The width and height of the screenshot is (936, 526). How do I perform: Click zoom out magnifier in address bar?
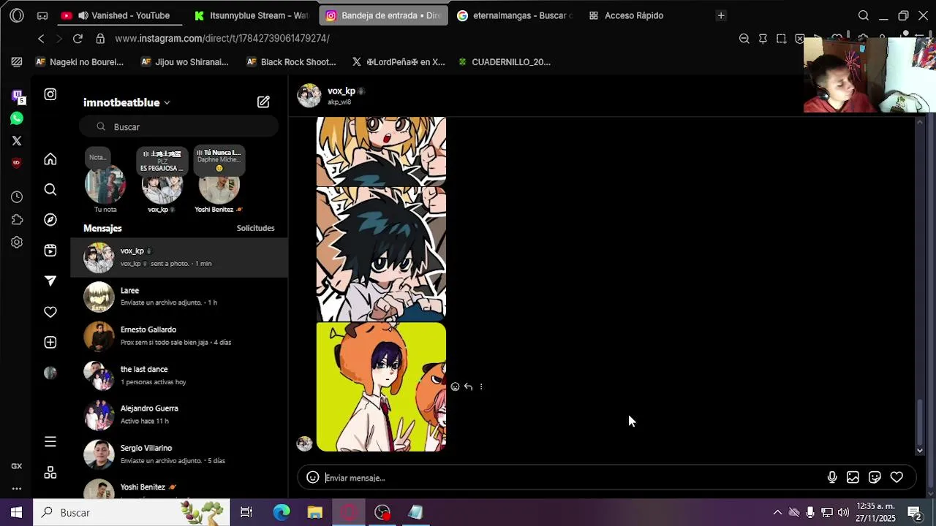[744, 39]
